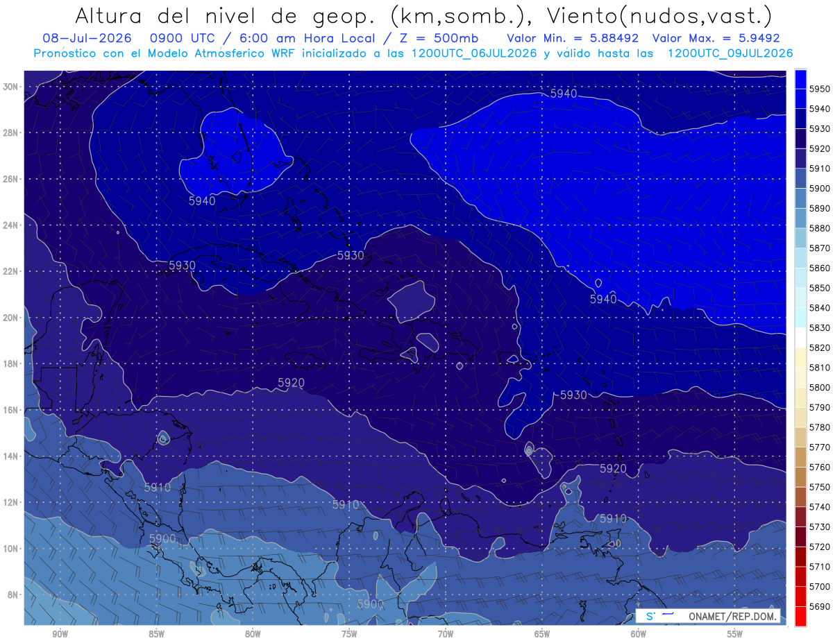Select the 5880 value on the color scale
The image size is (833, 643).
(820, 228)
